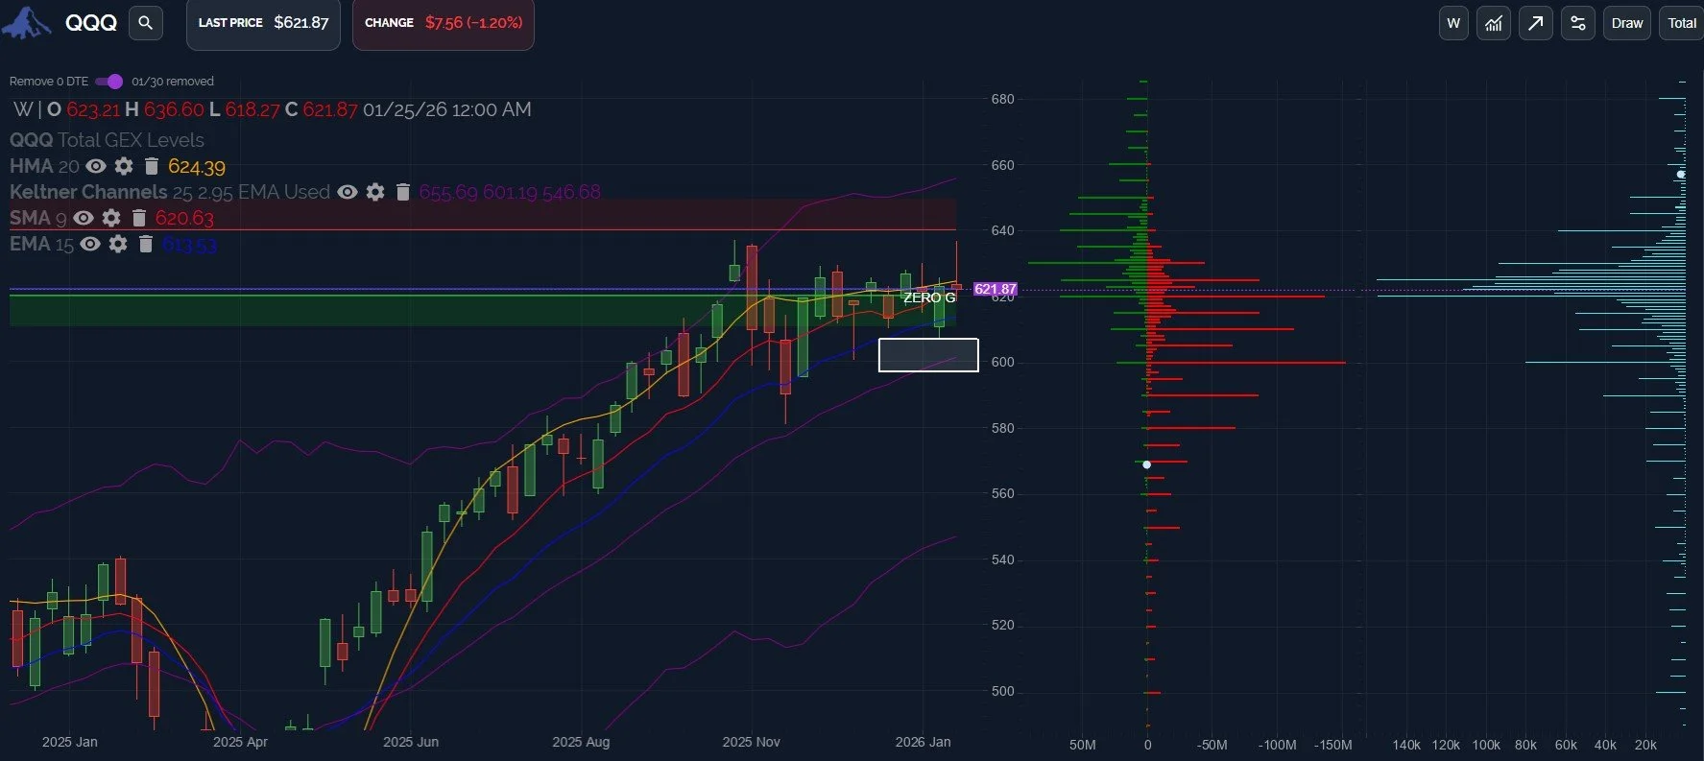Click the 20k volume axis label
1704x761 pixels.
(1645, 745)
